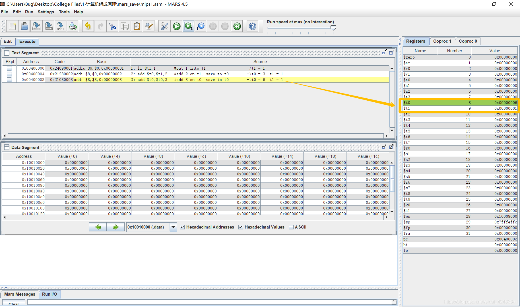This screenshot has width=520, height=307.
Task: Click the Save As toolbar icon
Action: (49, 26)
